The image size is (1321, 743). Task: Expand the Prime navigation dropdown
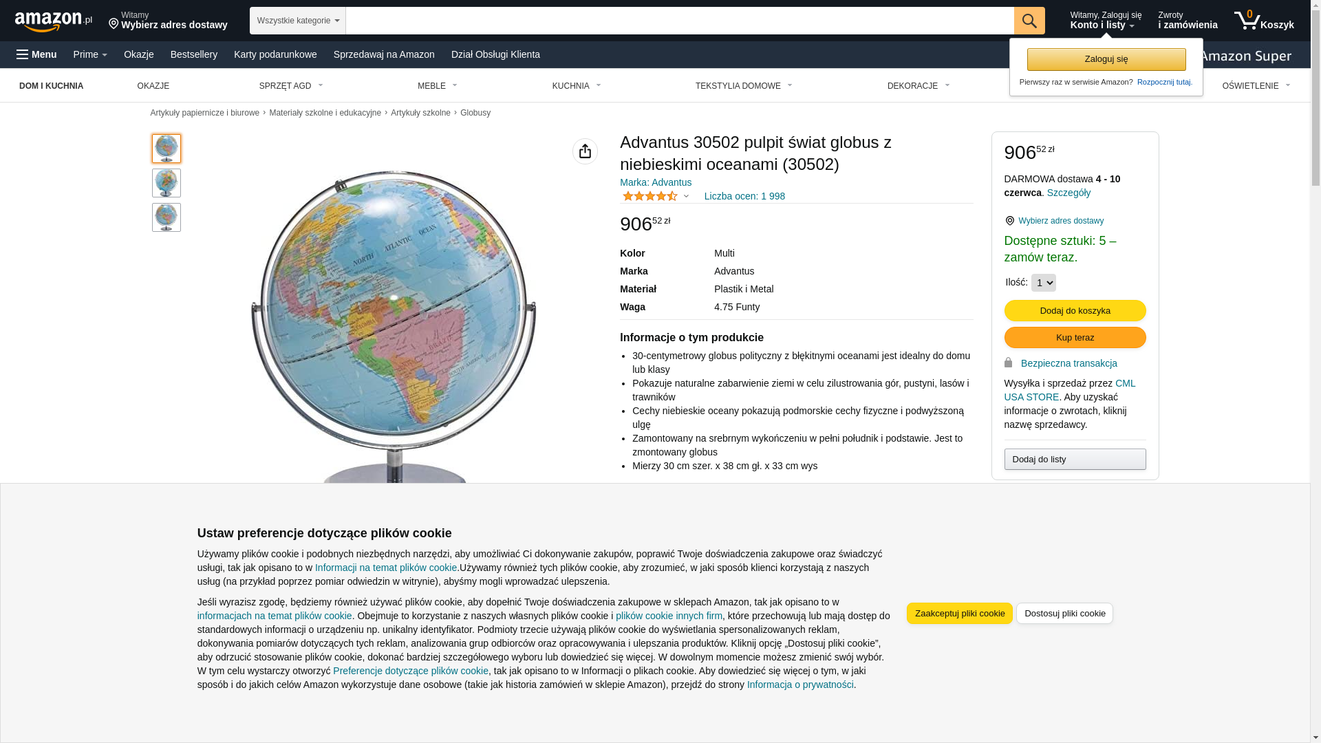(x=90, y=54)
